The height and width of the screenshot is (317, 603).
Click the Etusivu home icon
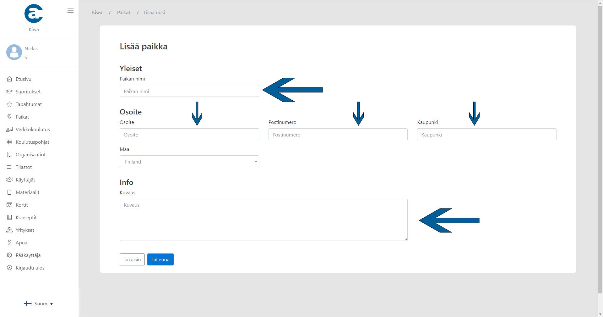point(9,79)
